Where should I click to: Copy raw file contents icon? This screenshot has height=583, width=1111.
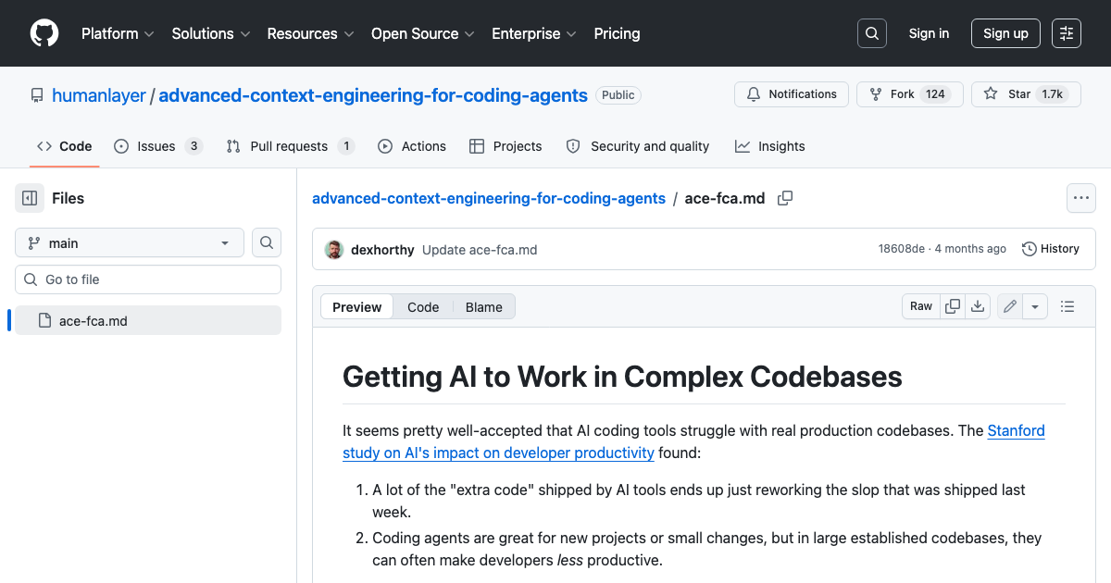click(x=953, y=306)
